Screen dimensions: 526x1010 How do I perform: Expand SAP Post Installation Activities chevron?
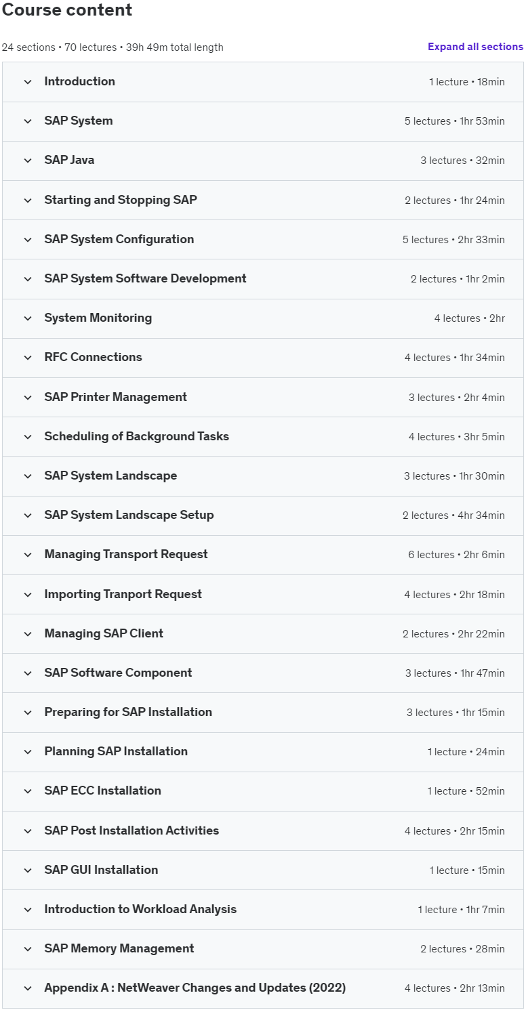pos(28,831)
